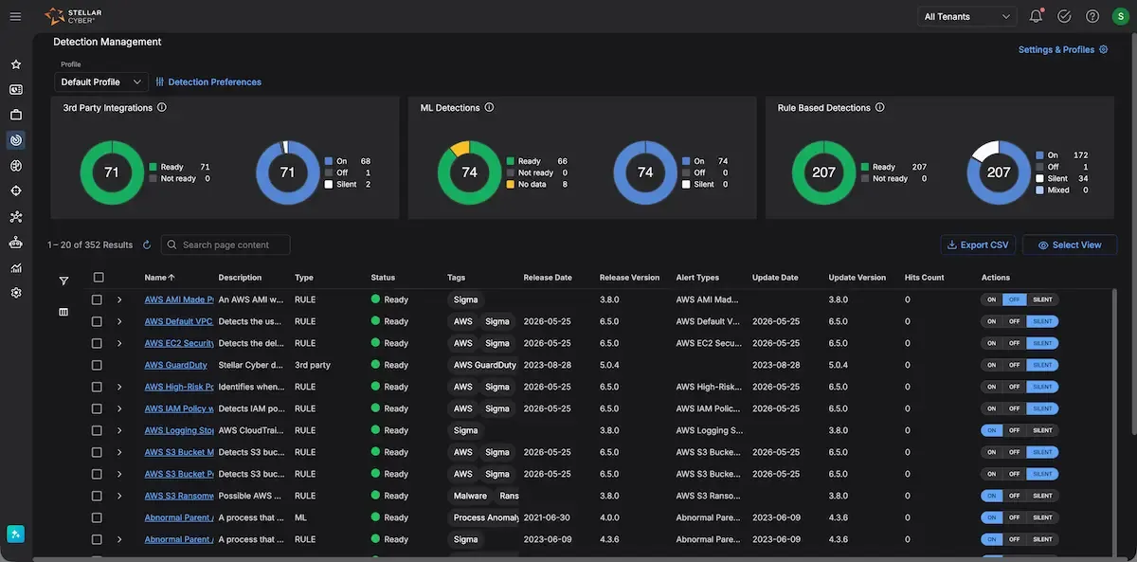Open the notifications bell
The image size is (1137, 562).
(x=1036, y=16)
